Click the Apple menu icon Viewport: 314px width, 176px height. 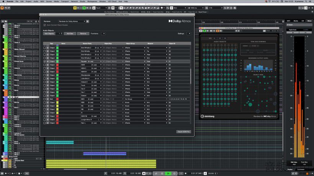point(3,1)
